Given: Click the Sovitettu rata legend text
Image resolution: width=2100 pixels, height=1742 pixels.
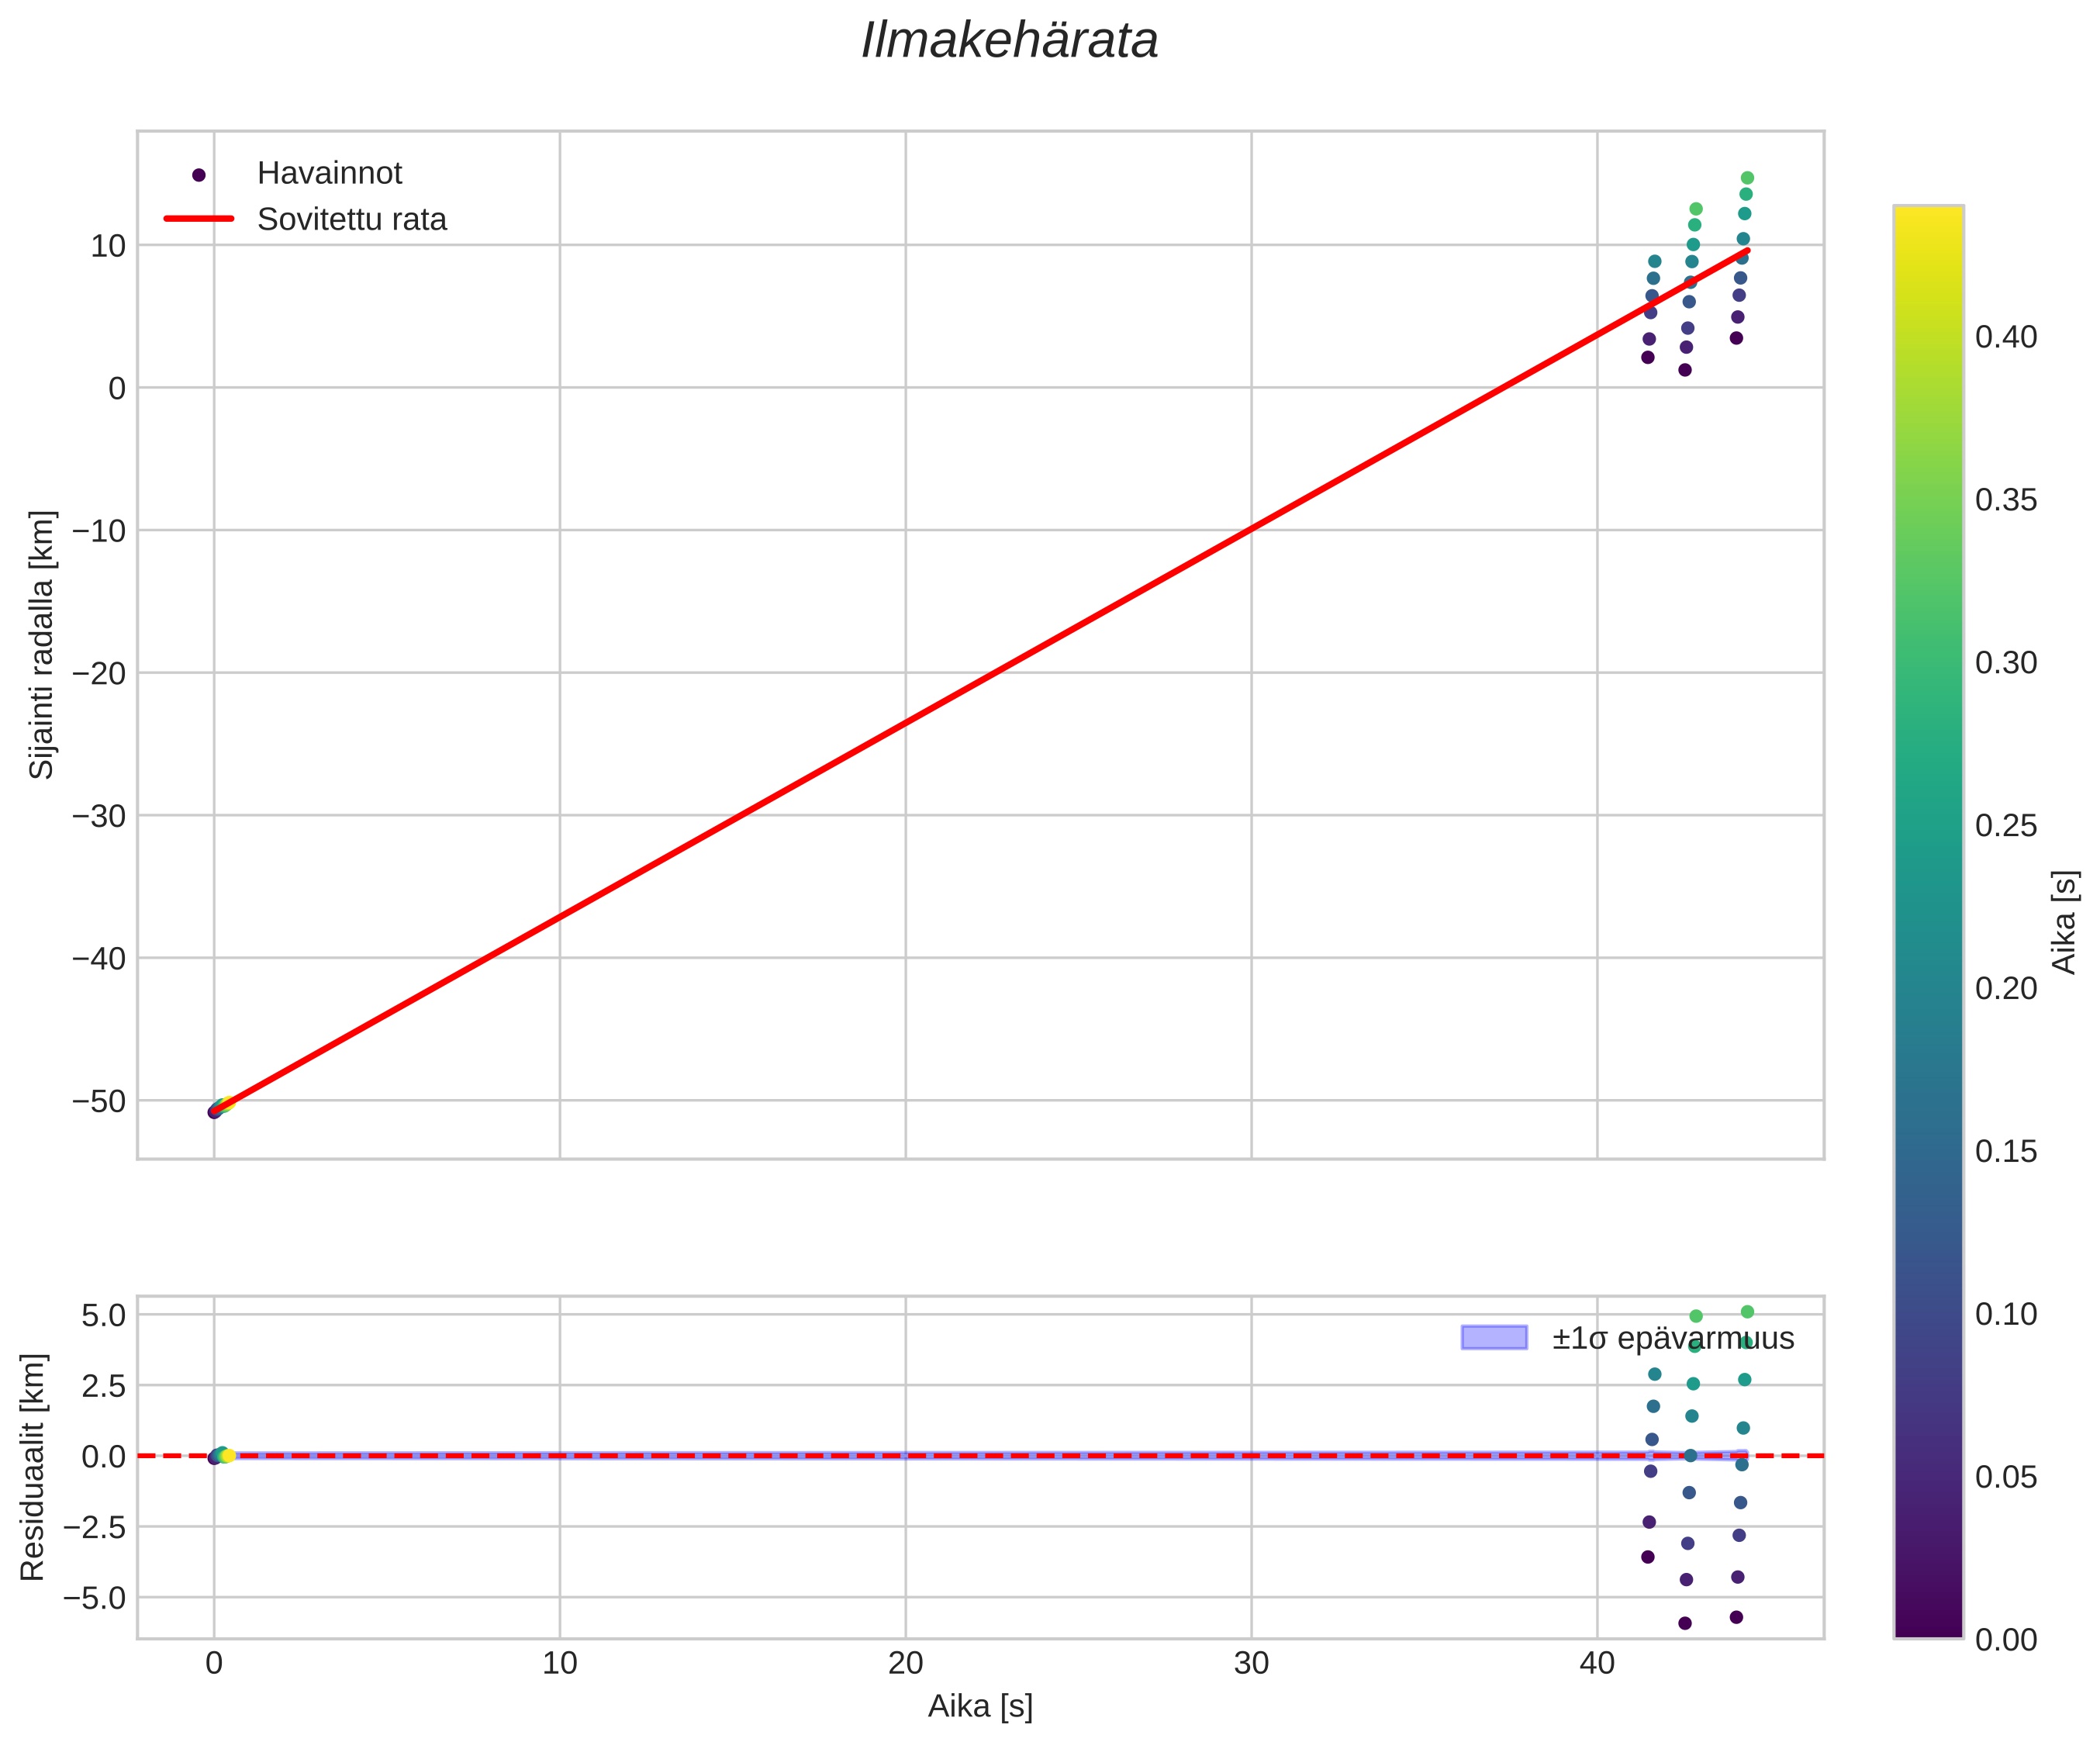Looking at the screenshot, I should coord(352,220).
